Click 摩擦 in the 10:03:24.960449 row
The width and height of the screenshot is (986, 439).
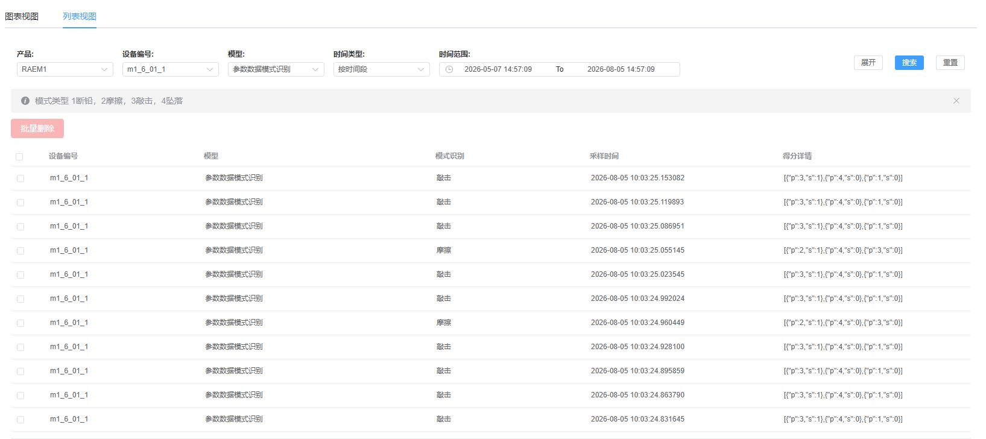coord(444,323)
